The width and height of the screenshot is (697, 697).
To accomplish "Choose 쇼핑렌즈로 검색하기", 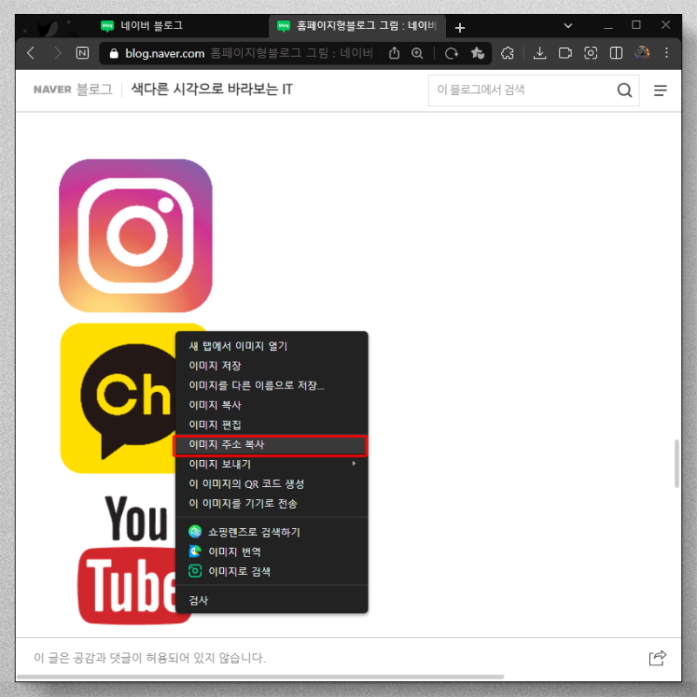I will [272, 531].
